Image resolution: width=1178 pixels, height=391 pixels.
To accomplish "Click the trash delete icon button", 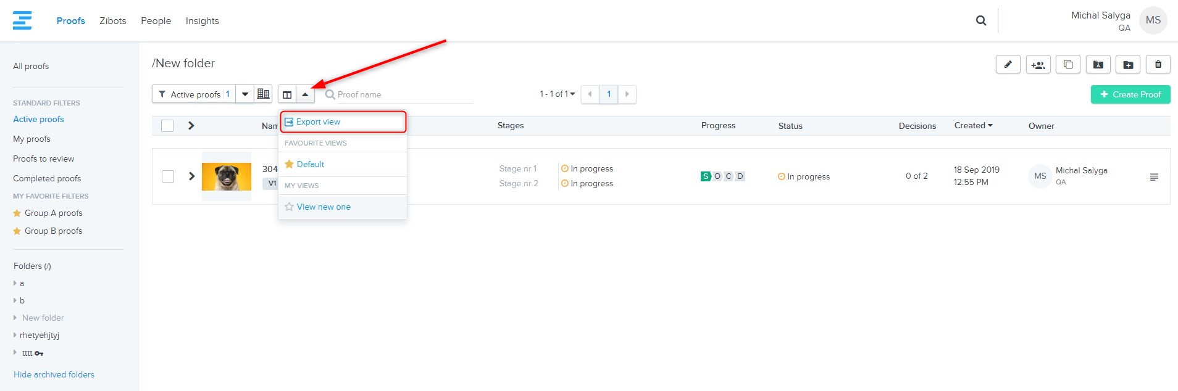I will point(1158,65).
